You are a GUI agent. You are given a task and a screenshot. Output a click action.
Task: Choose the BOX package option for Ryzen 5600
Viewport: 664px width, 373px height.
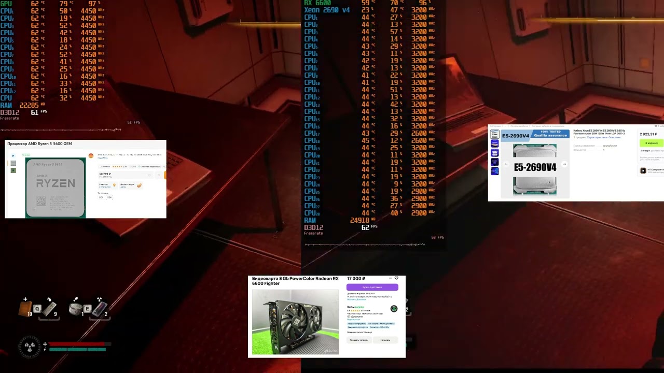tap(101, 197)
